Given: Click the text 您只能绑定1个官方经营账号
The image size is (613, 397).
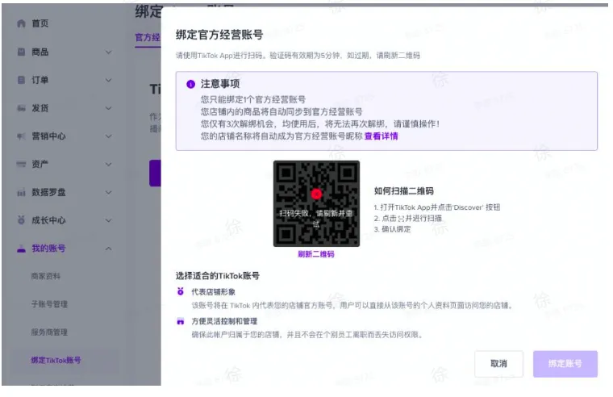Looking at the screenshot, I should (x=253, y=99).
